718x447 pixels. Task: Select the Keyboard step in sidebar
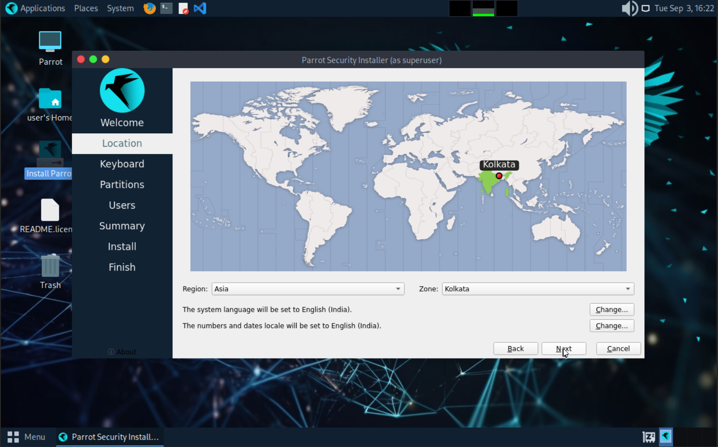coord(122,164)
